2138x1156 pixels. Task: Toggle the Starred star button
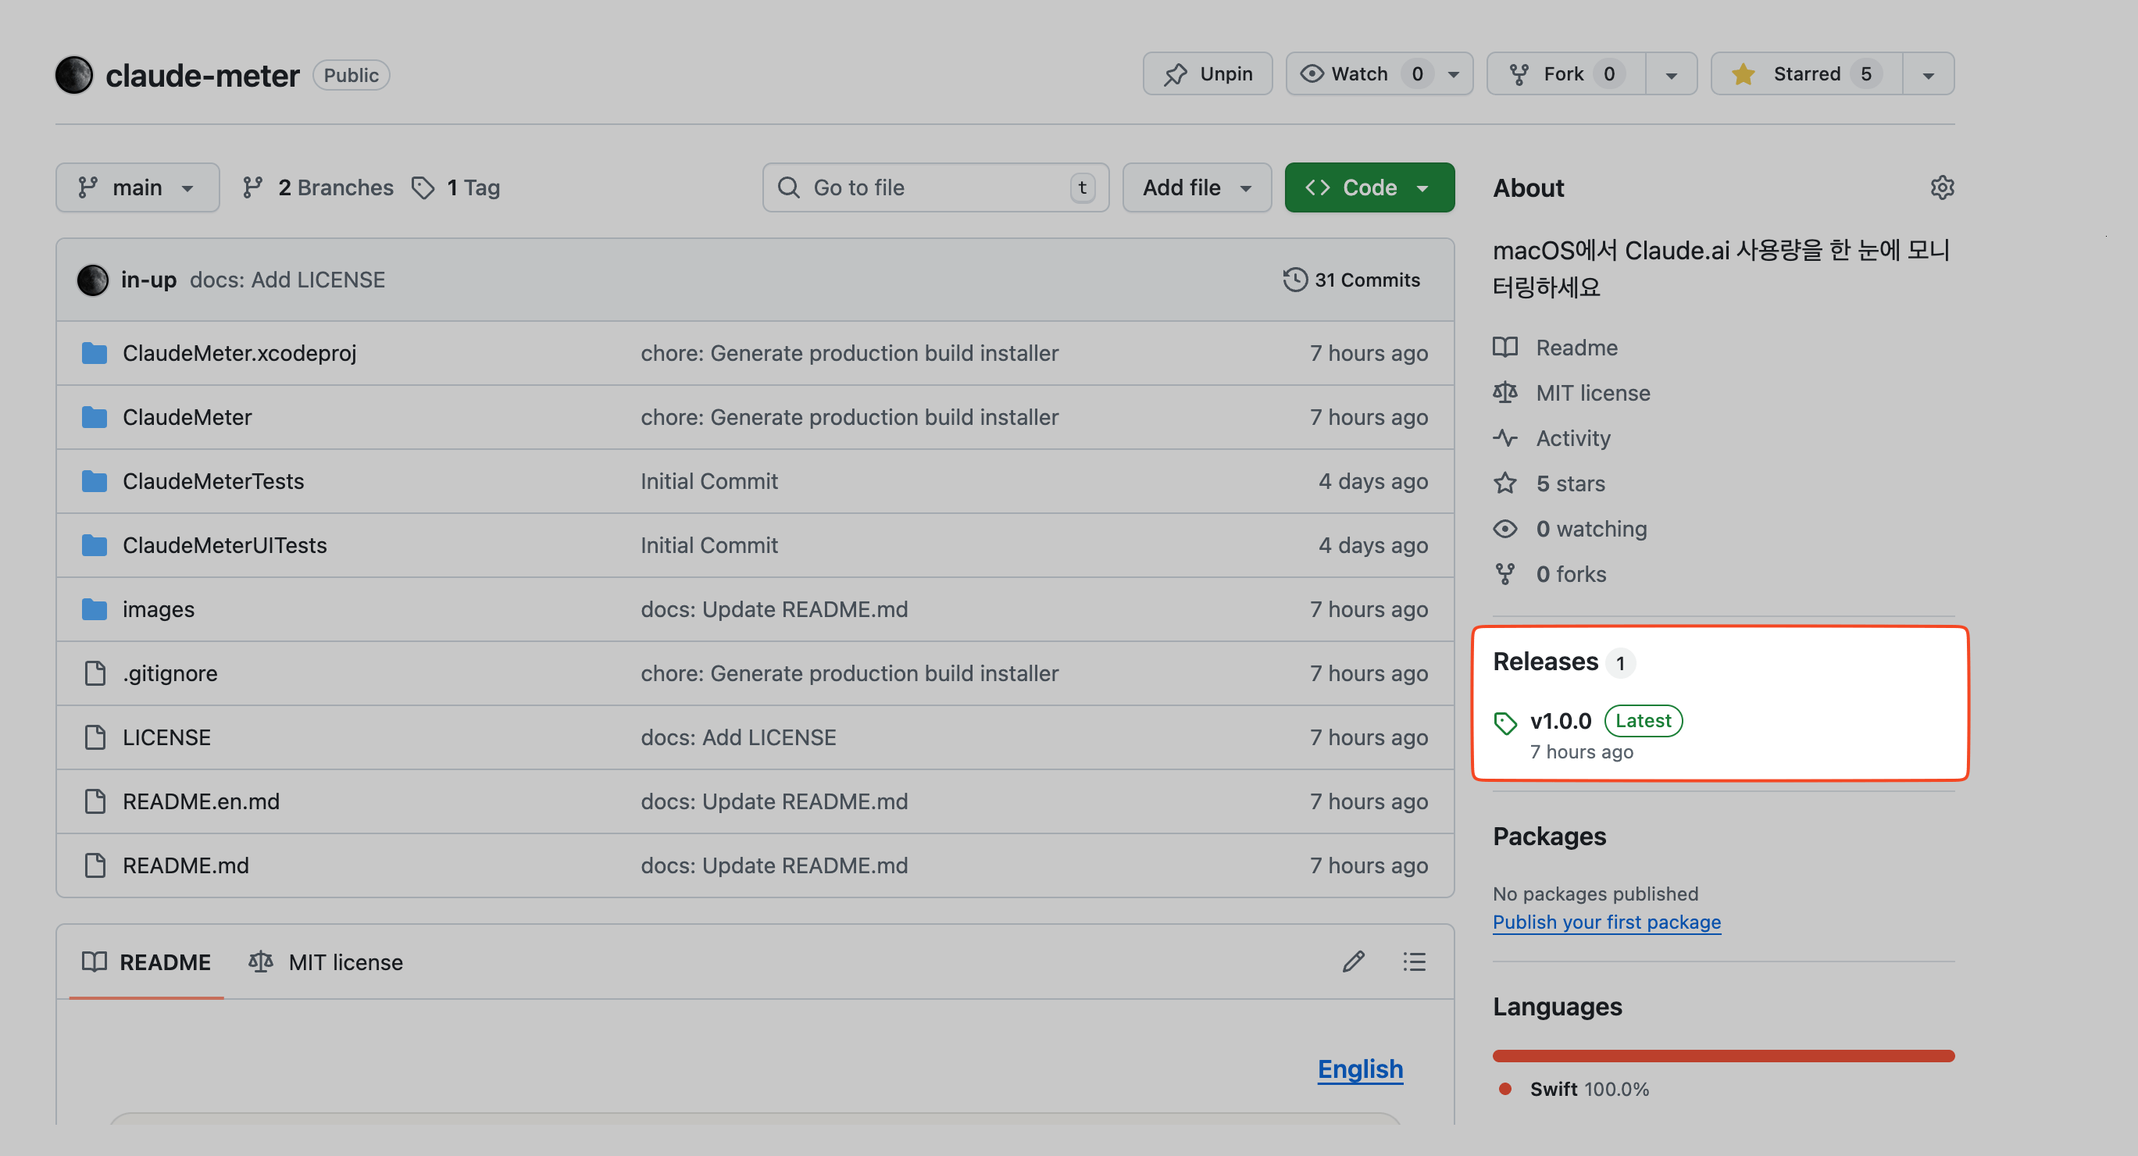tap(1806, 74)
